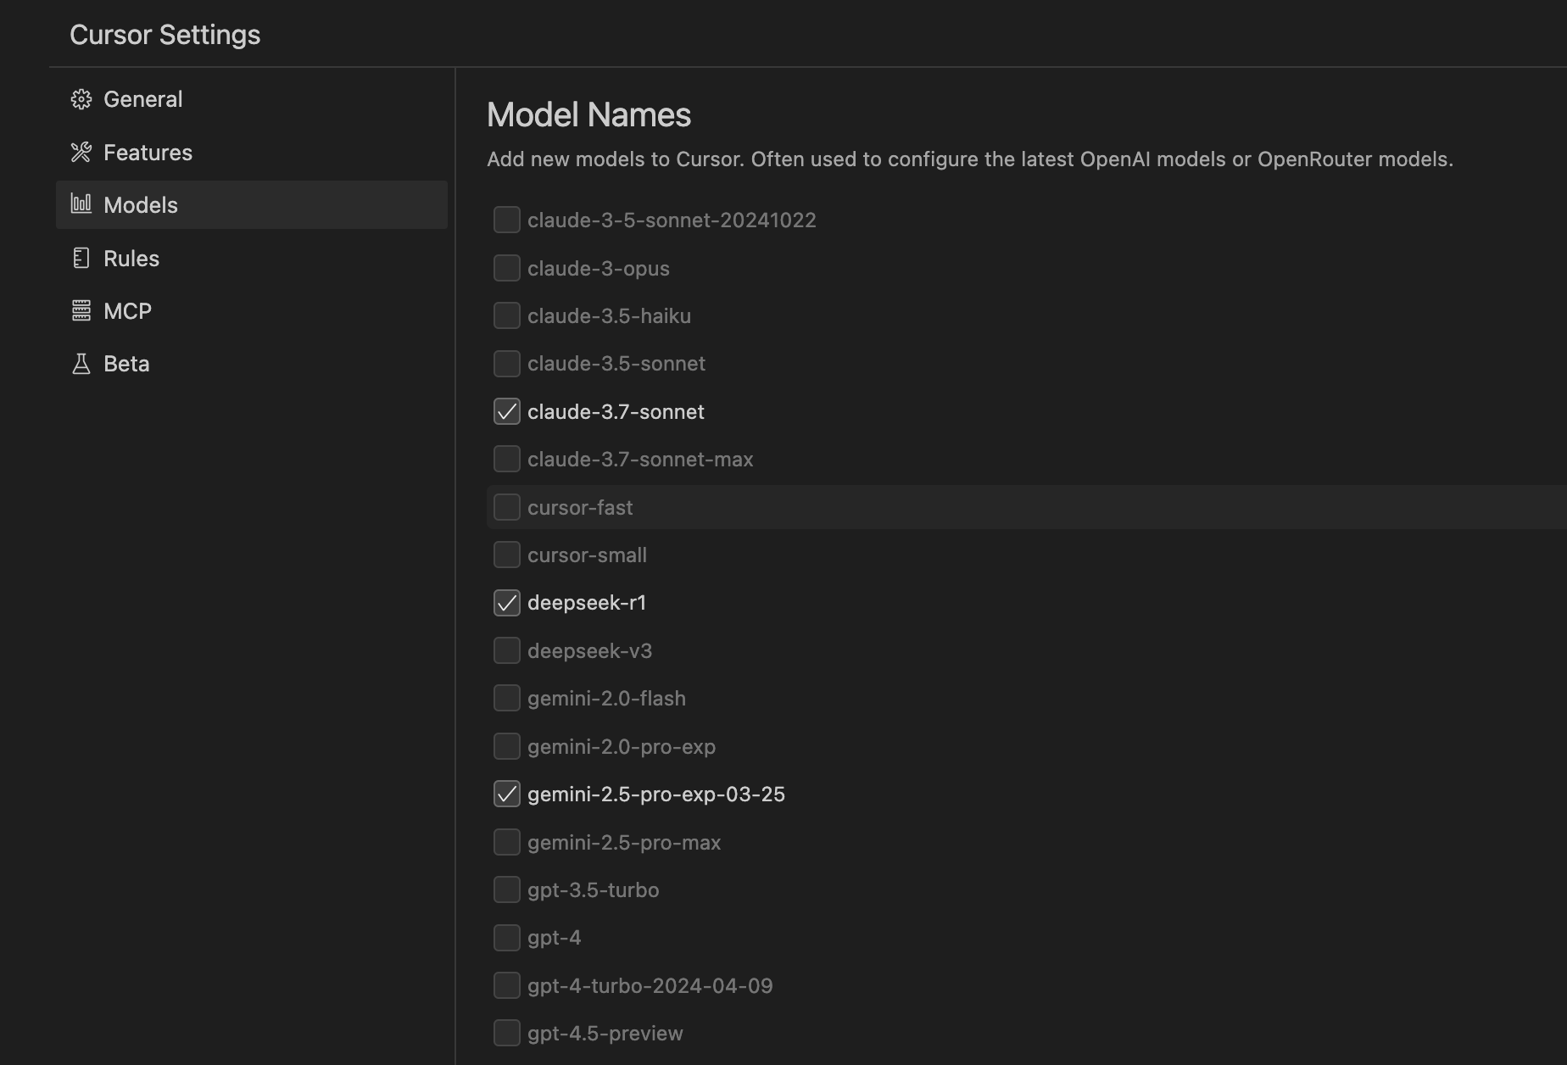Enable the gemini-2.0-pro-exp checkbox

tap(507, 746)
